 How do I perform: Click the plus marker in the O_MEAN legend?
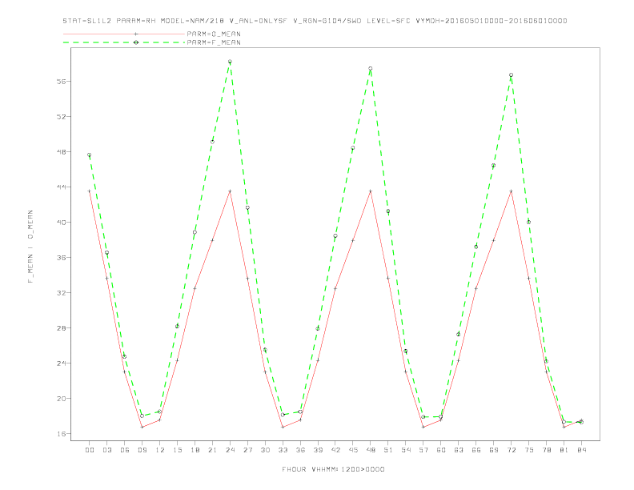(136, 34)
